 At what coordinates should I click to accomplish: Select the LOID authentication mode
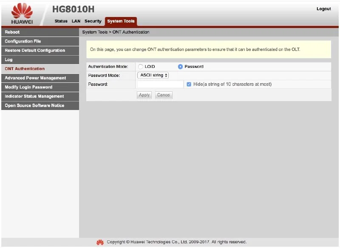coord(141,67)
